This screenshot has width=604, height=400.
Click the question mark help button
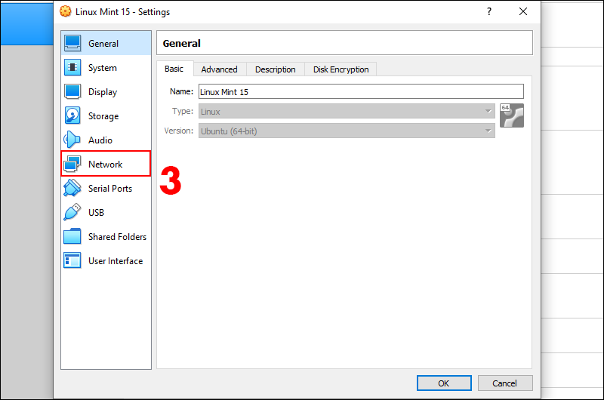pos(489,11)
